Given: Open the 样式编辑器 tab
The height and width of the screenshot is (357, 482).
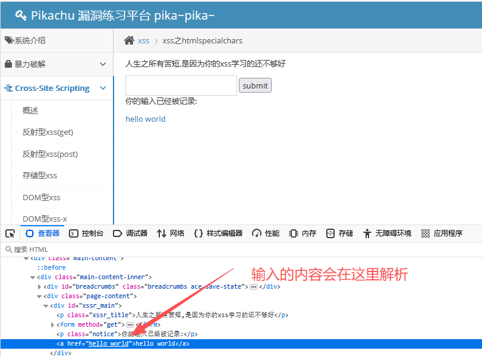Looking at the screenshot, I should pyautogui.click(x=218, y=233).
